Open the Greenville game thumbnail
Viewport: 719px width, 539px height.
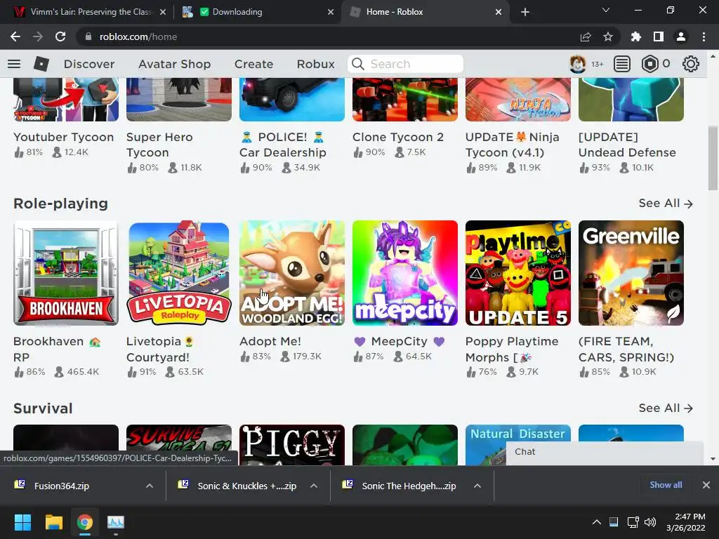click(631, 273)
